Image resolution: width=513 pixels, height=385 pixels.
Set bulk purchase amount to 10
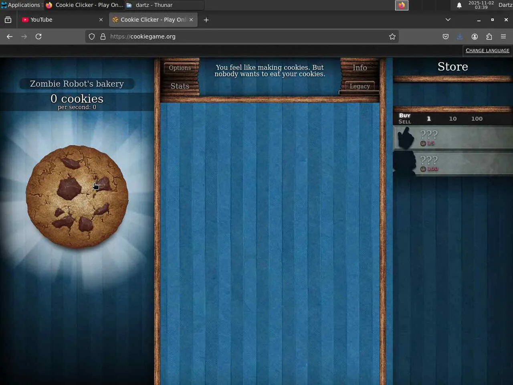click(453, 119)
